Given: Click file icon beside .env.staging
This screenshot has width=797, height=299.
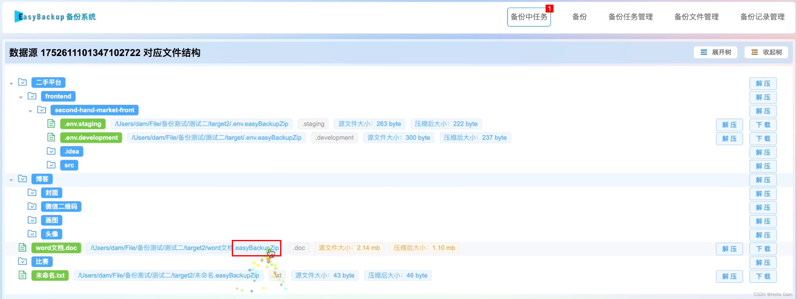Looking at the screenshot, I should point(51,123).
